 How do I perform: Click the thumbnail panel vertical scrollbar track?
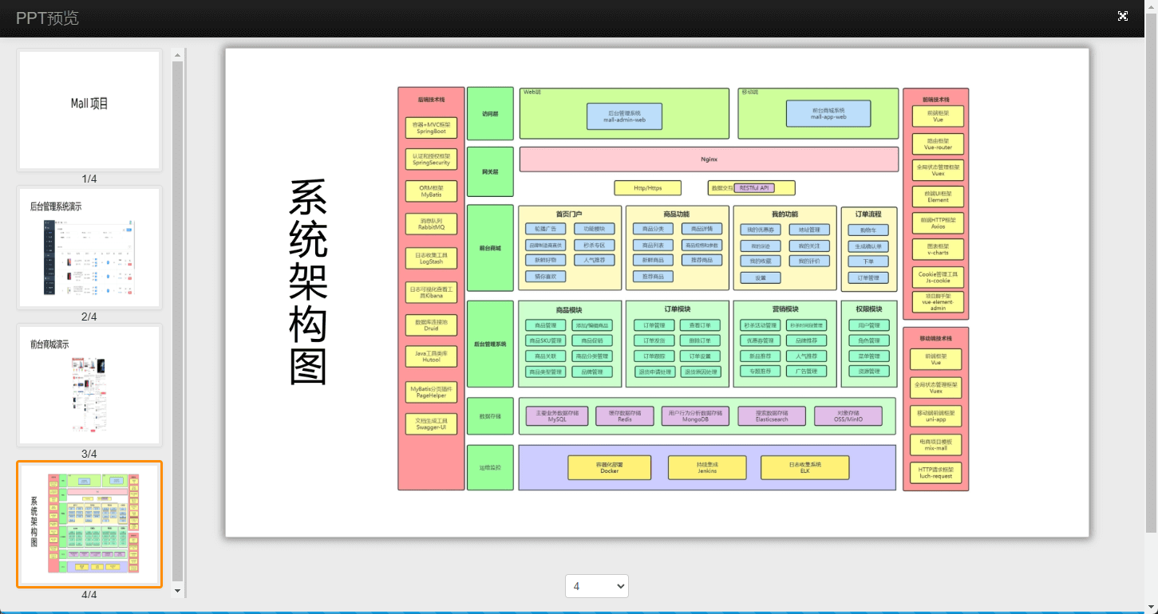click(178, 319)
